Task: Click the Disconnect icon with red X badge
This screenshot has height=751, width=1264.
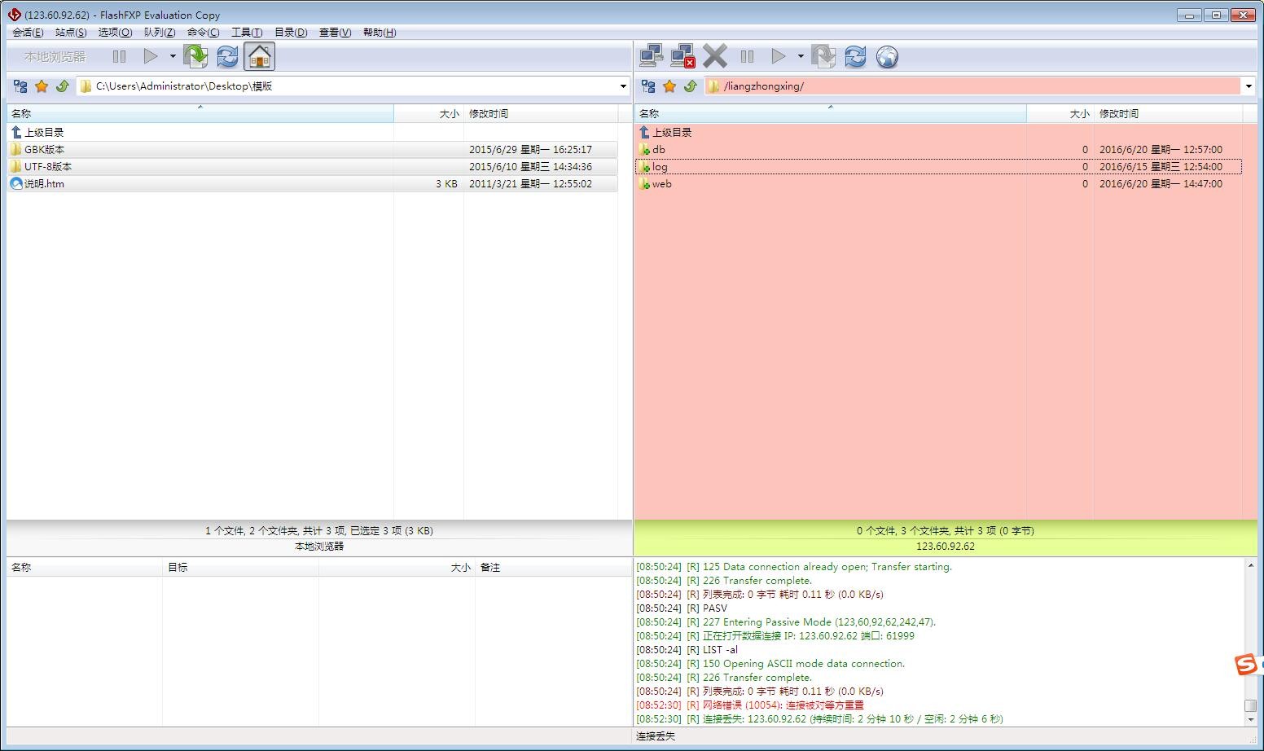Action: click(x=682, y=56)
